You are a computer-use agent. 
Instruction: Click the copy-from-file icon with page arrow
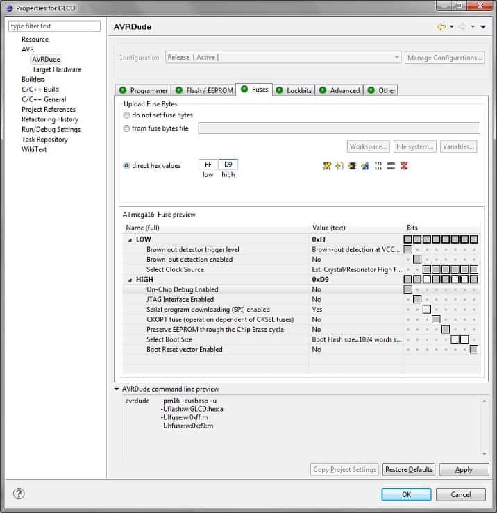tap(339, 166)
